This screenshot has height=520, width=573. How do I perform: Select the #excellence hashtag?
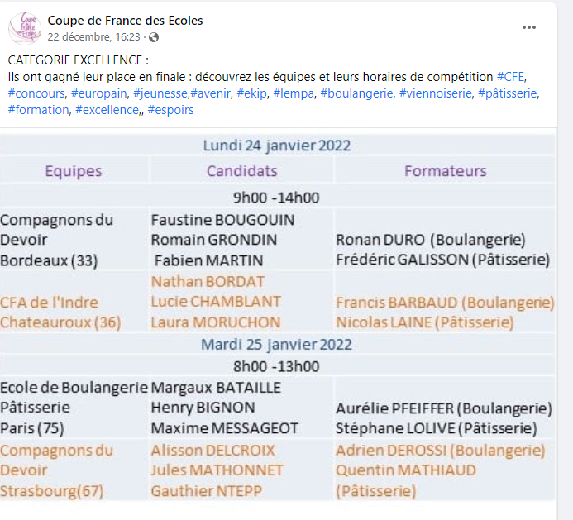pyautogui.click(x=107, y=110)
